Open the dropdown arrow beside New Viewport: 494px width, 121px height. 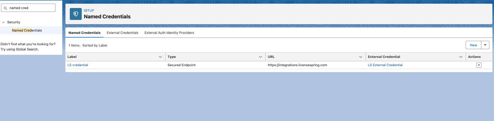tap(485, 45)
